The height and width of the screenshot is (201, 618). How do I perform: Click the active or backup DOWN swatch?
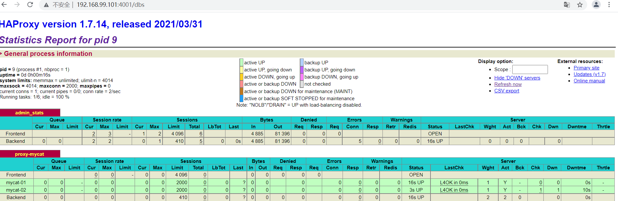point(241,84)
